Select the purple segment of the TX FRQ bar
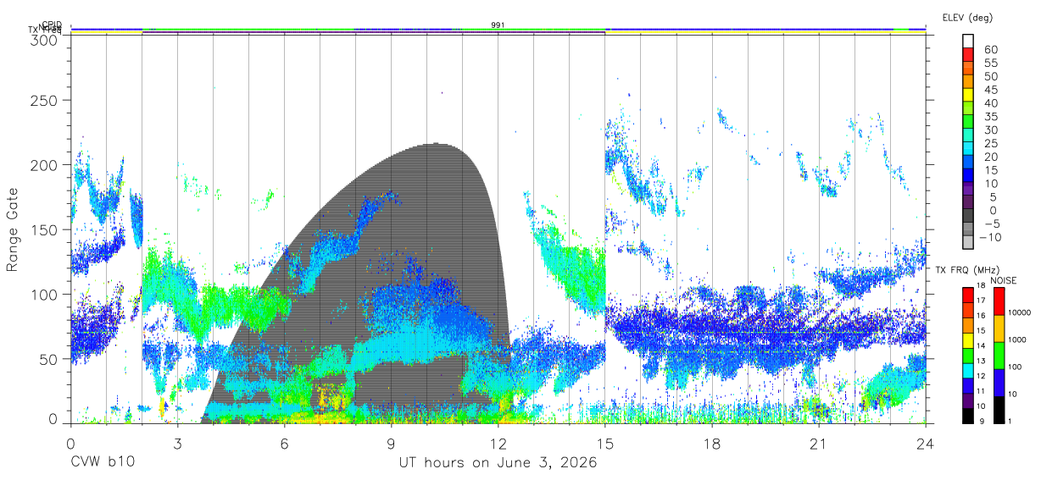Image resolution: width=1041 pixels, height=480 pixels. coord(967,400)
